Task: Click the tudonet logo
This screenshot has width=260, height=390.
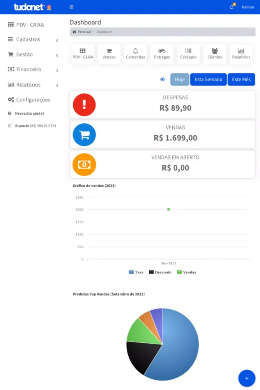Action: (32, 7)
